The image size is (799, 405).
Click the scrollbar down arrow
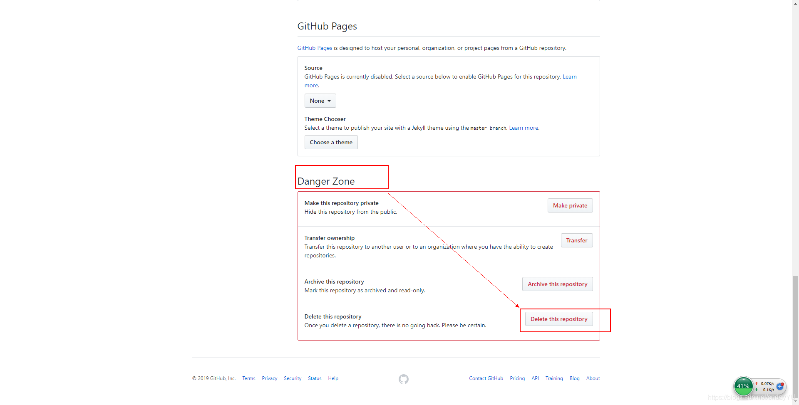(795, 401)
